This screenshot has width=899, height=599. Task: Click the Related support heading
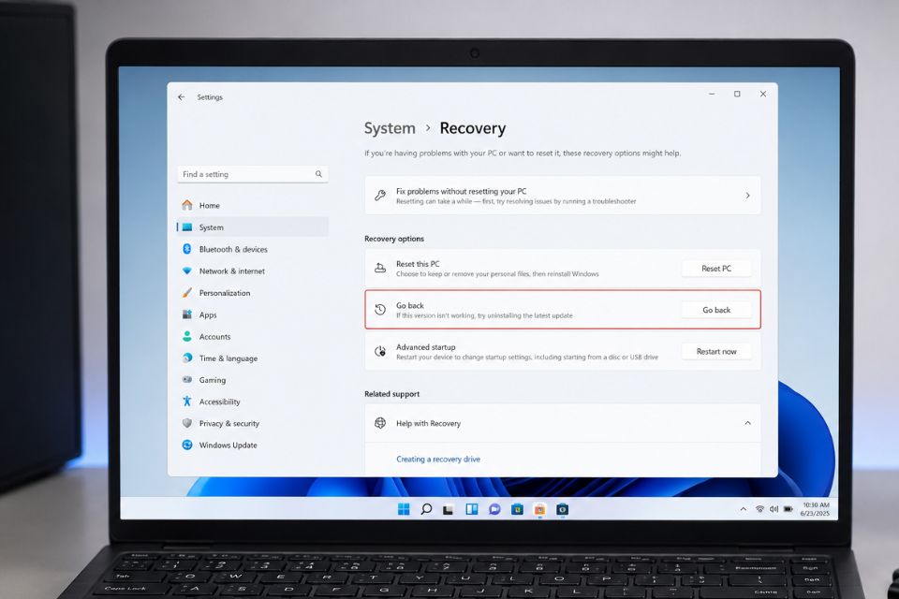(x=391, y=394)
